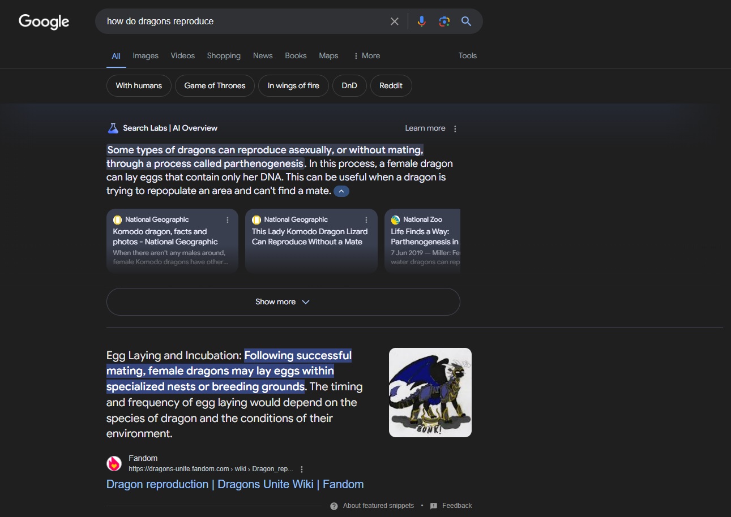This screenshot has width=731, height=517.
Task: Click the Google logo
Action: 44,21
